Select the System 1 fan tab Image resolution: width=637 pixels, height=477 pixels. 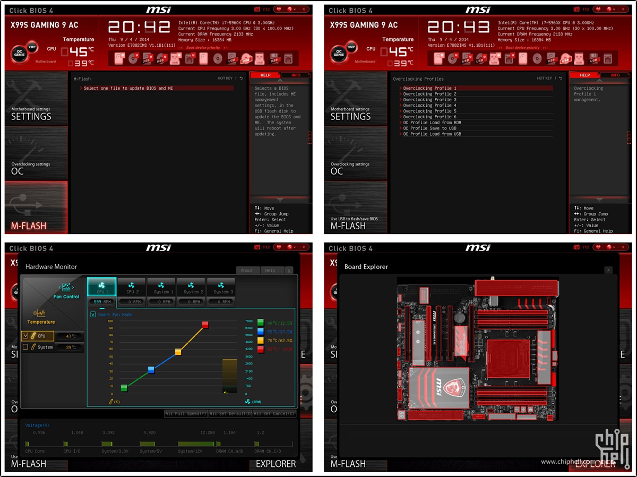[161, 288]
